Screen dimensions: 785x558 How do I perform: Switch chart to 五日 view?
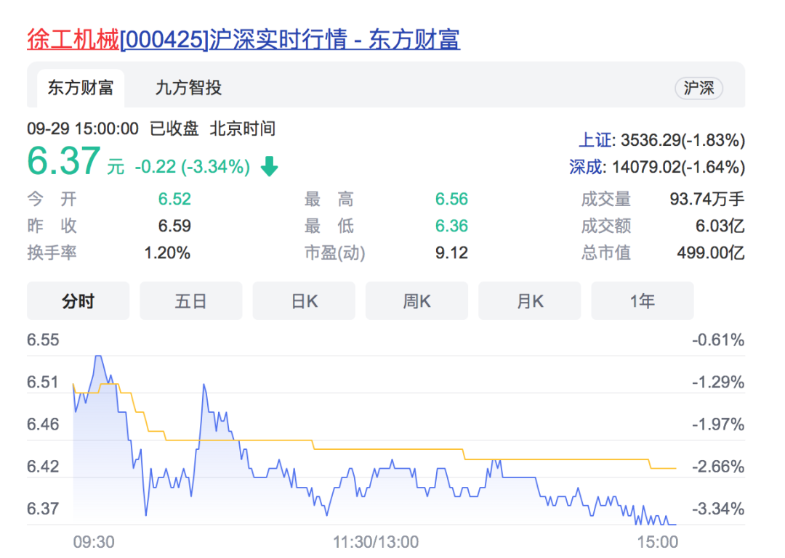pos(190,301)
